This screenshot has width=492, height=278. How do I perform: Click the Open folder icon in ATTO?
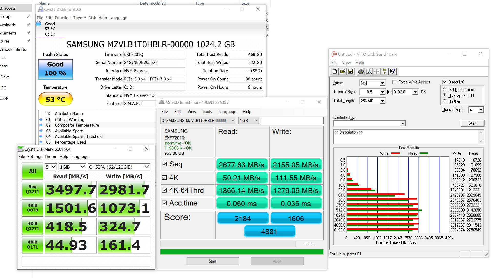click(x=343, y=71)
